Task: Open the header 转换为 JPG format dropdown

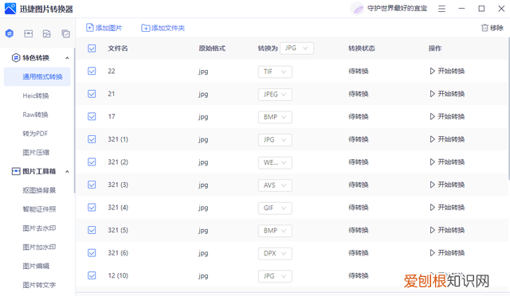Action: (x=296, y=48)
